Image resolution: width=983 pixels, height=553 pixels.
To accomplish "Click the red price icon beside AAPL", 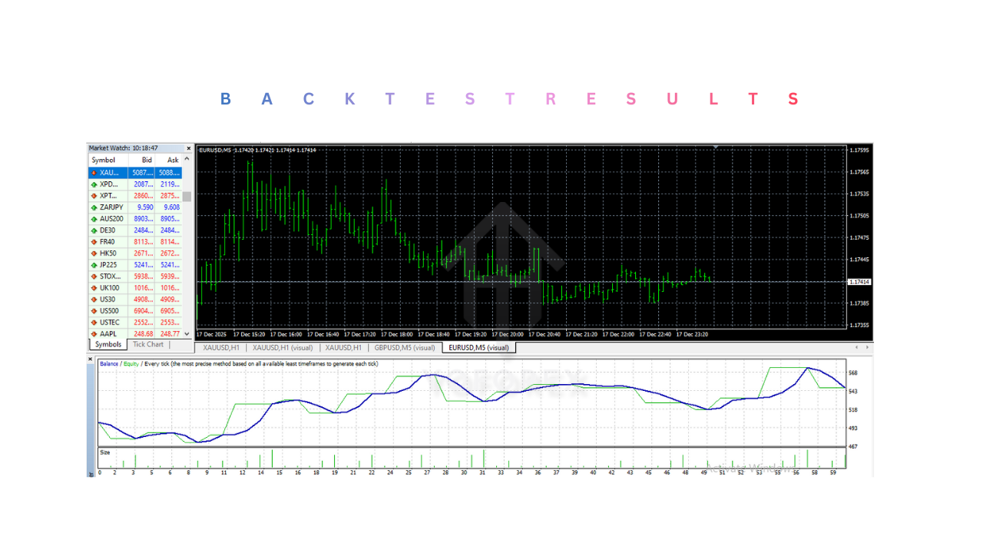I will [x=94, y=333].
